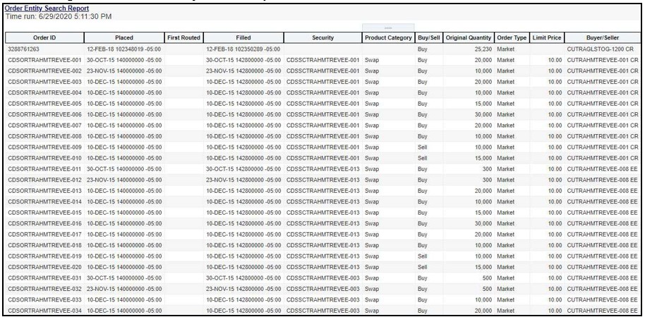Viewport: 645px width, 317px height.
Task: Open the Order Entity Search Report link
Action: coord(47,8)
